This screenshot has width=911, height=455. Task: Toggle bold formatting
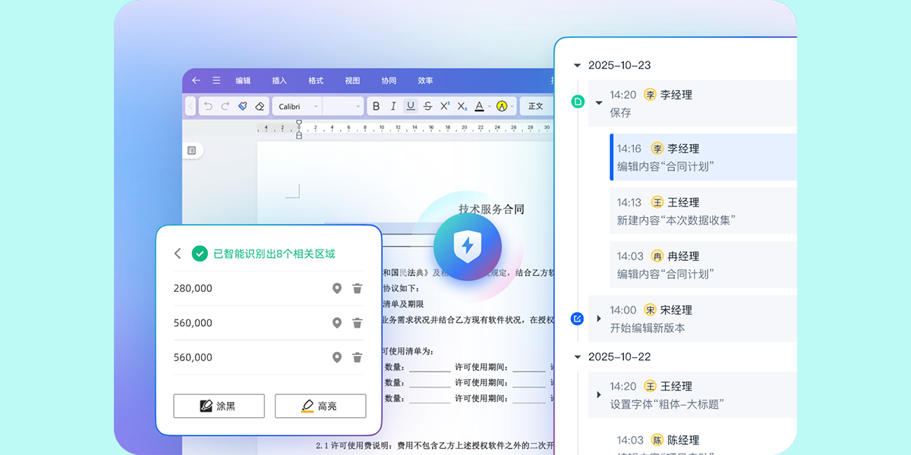tap(376, 106)
